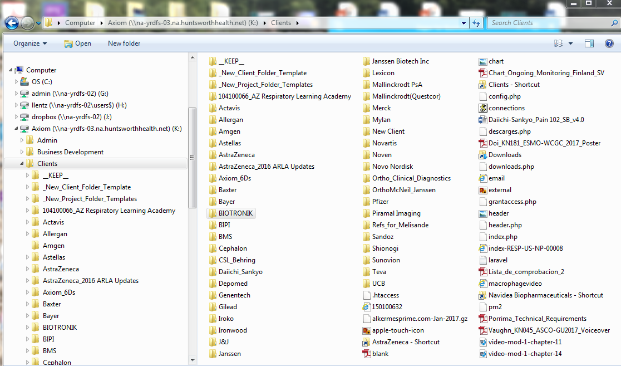Collapse the Computer tree node
The image size is (621, 366).
coord(11,70)
